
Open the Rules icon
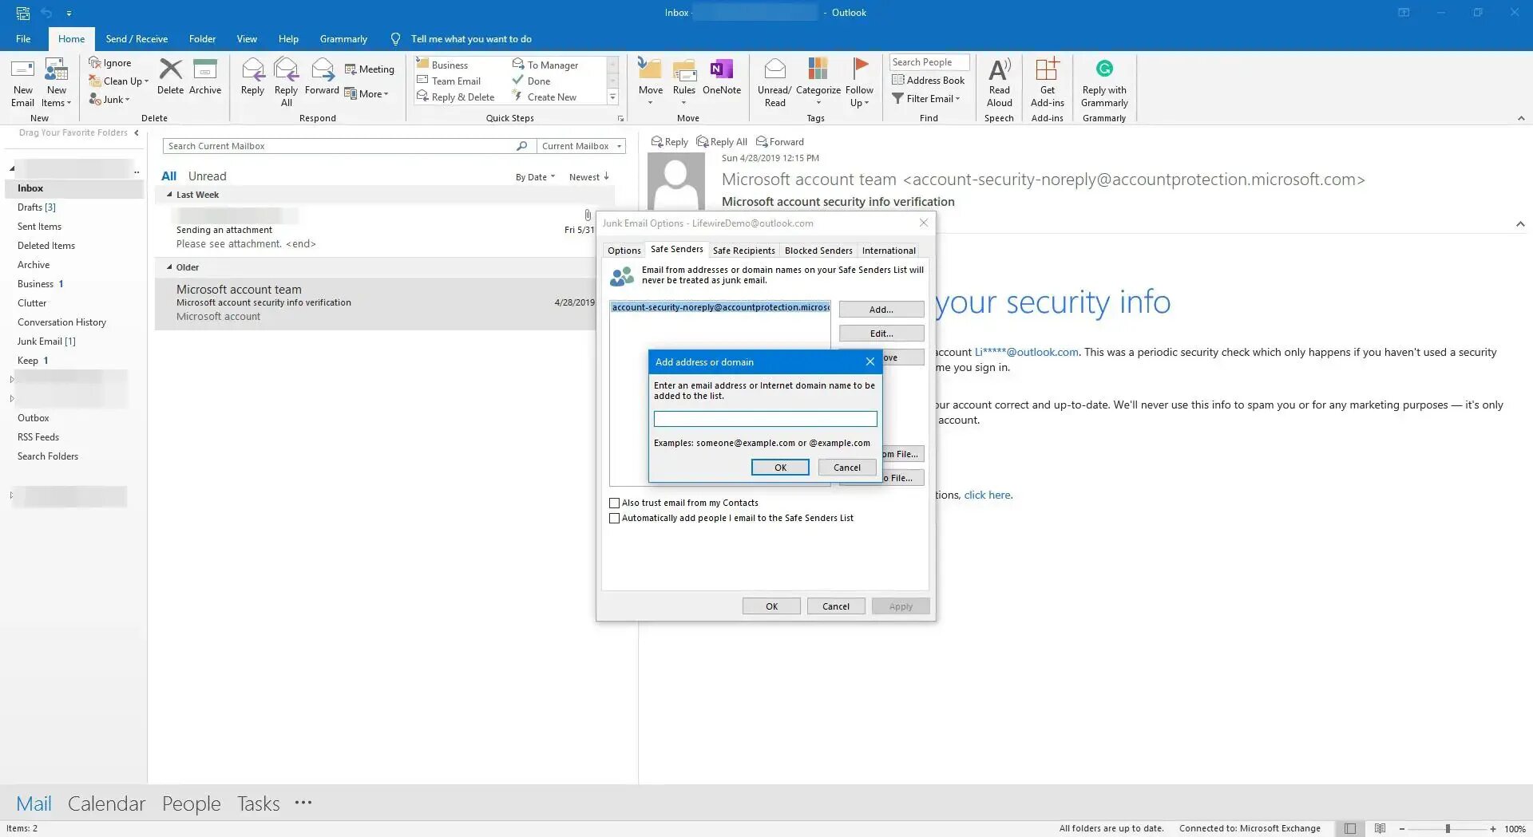(684, 69)
